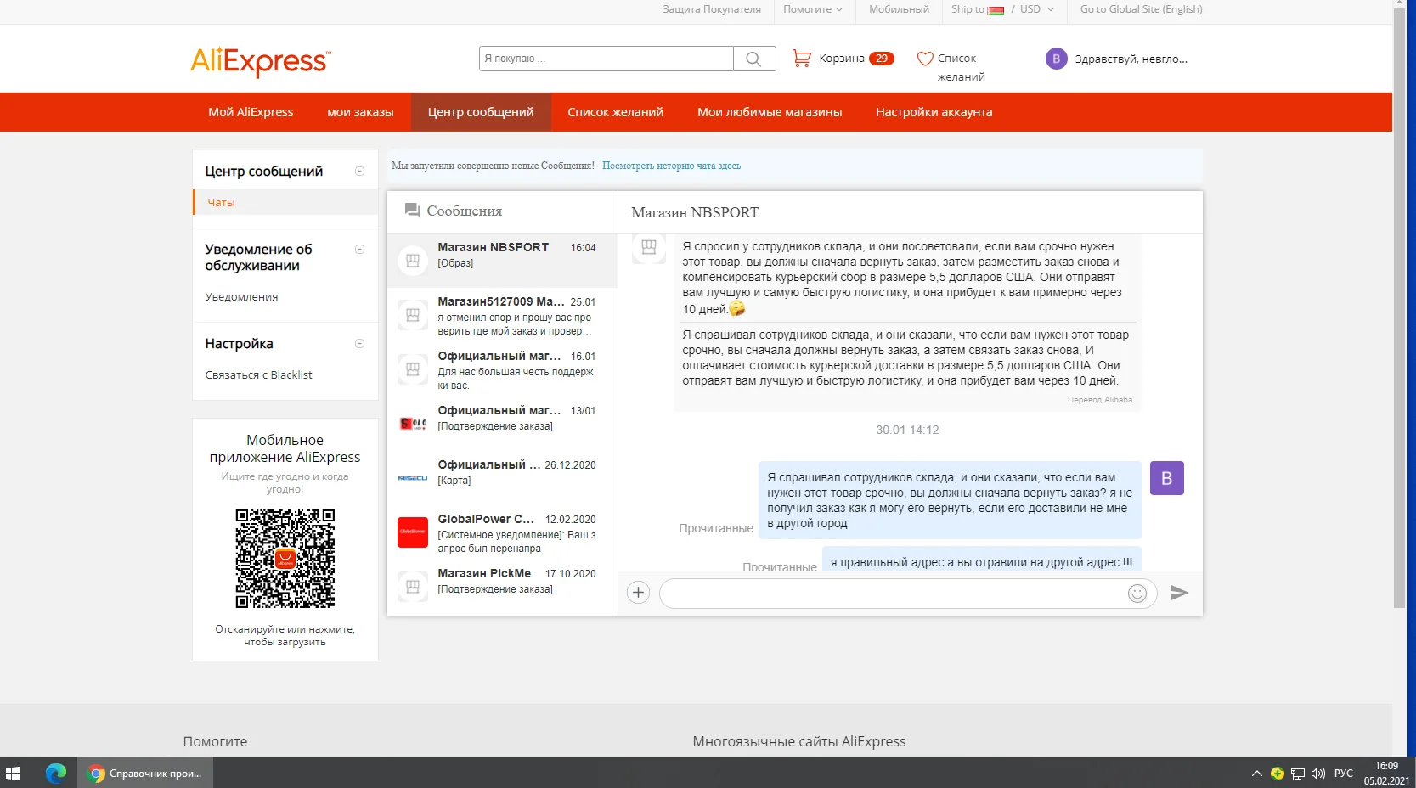This screenshot has height=788, width=1416.
Task: Click the Я покупаю search field
Action: (606, 59)
